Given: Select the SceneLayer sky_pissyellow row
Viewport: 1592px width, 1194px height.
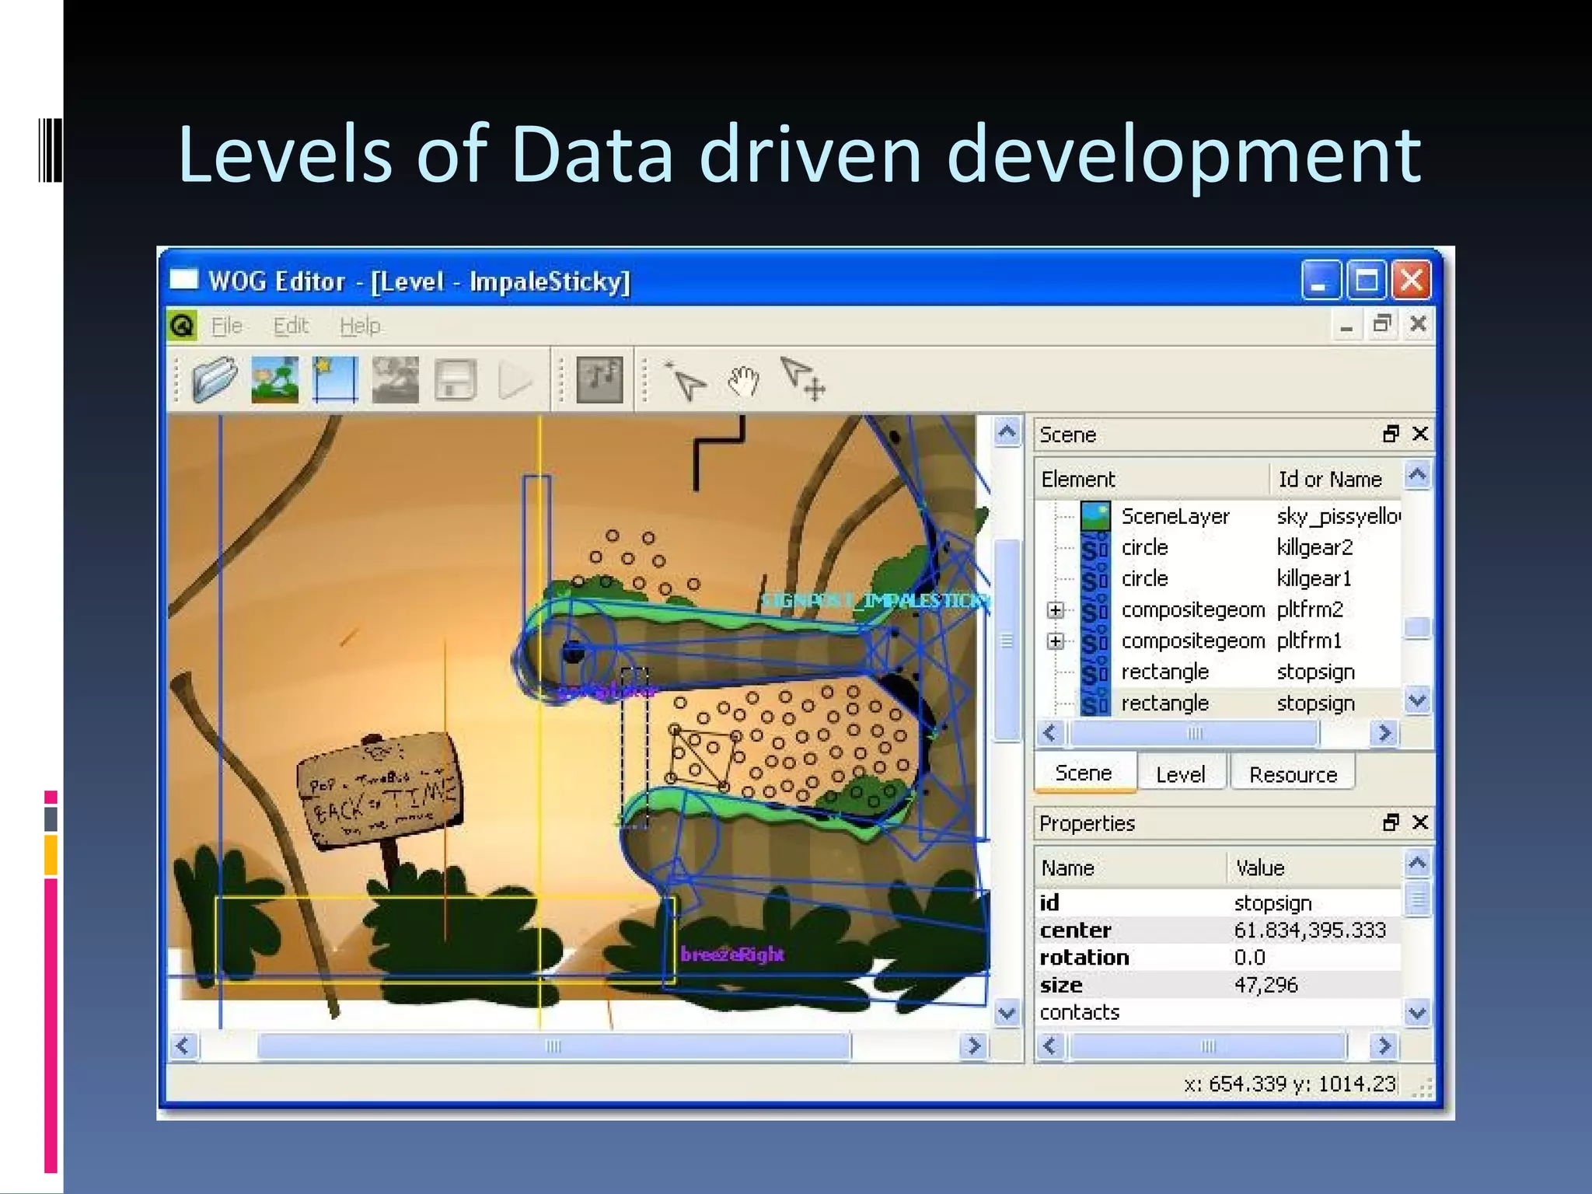Looking at the screenshot, I should click(x=1218, y=516).
